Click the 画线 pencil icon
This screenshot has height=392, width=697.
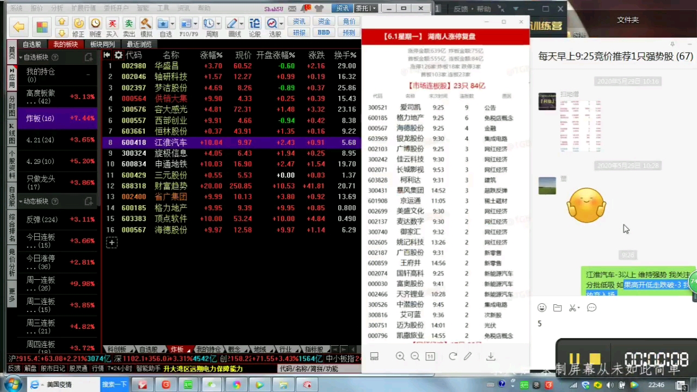click(232, 23)
